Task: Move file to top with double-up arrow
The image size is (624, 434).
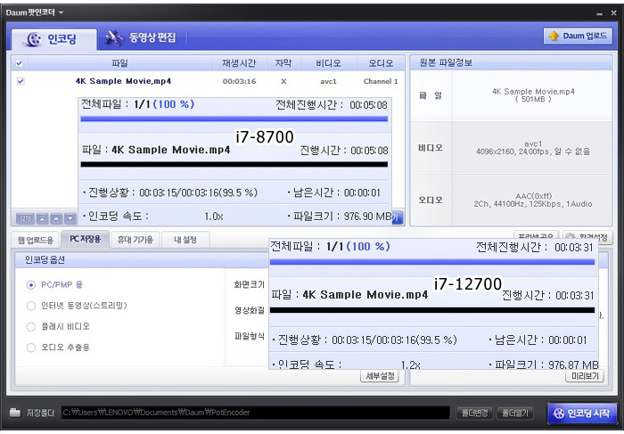Action: pyautogui.click(x=40, y=218)
